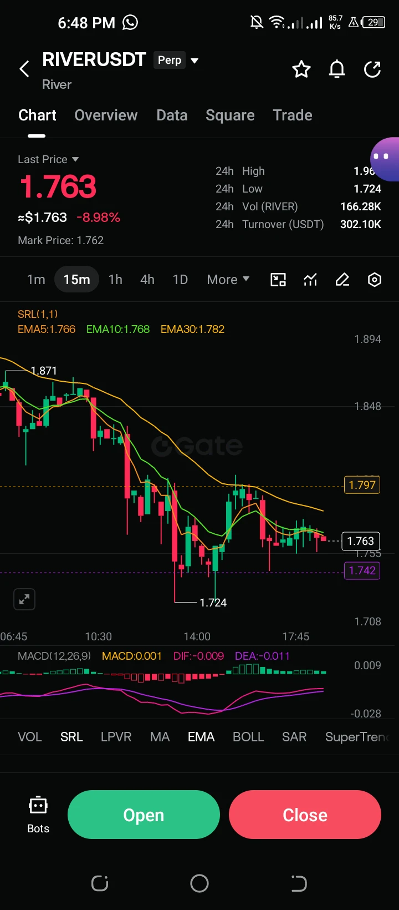Select the 1h timeframe
Viewport: 399px width, 910px height.
(x=115, y=280)
